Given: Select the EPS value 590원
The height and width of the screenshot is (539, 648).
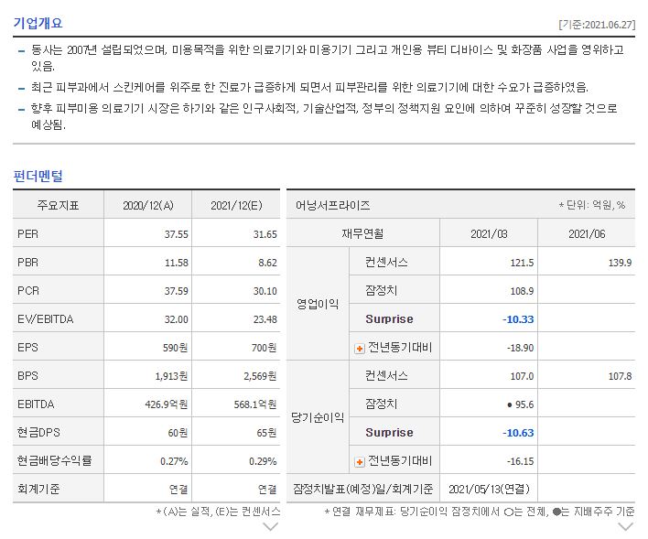Looking at the screenshot, I should click(x=175, y=348).
